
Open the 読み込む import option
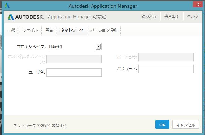pos(149,16)
